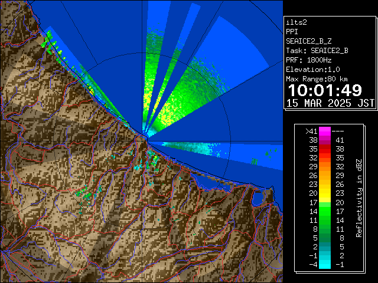Viewport: 378px width, 283px height.
Task: Click the '-4' label at legend bottom left
Action: click(313, 265)
